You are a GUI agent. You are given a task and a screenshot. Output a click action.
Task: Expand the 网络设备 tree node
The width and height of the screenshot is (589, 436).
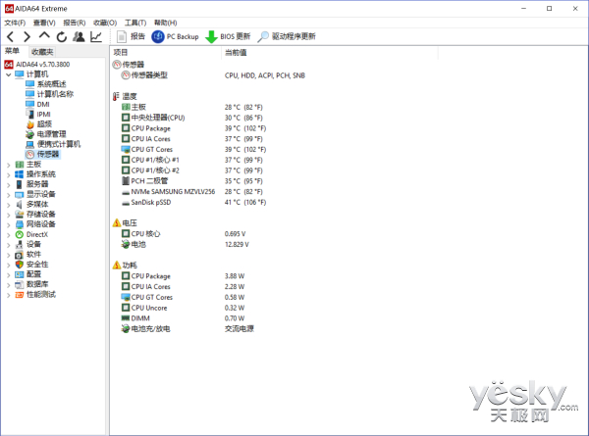tap(9, 224)
